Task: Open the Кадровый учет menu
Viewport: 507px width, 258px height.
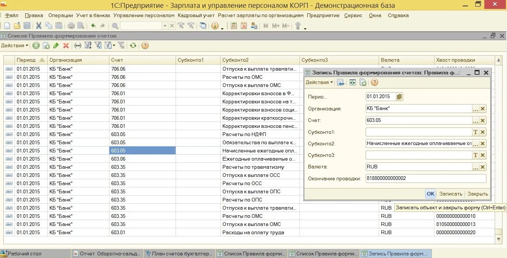Action: click(196, 15)
